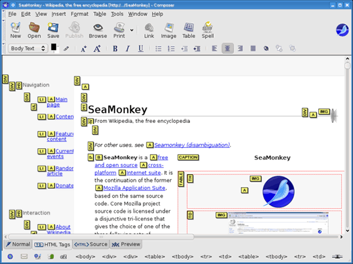Screen dimensions: 353x264
Task: Open the File menu
Action: pos(12,14)
